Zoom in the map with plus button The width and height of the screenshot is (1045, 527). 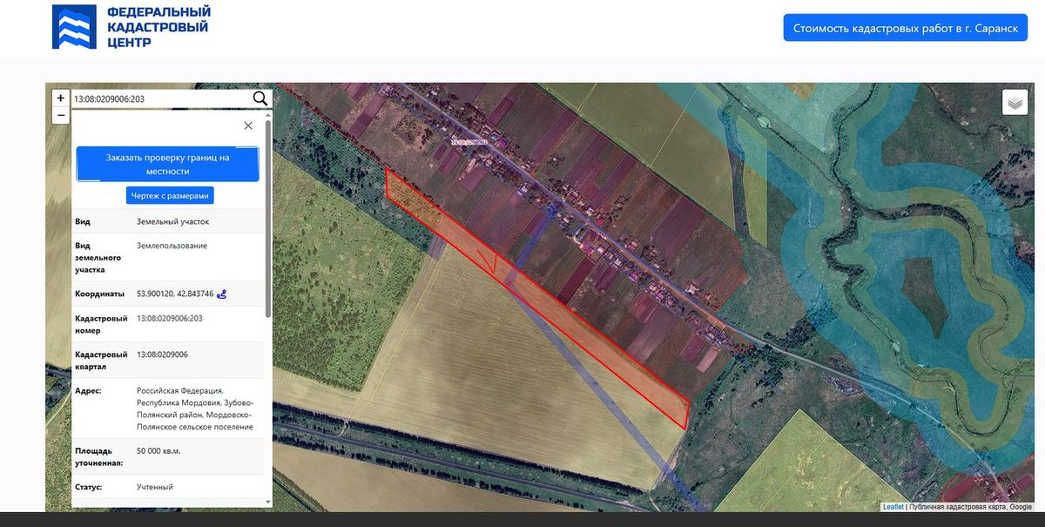tap(60, 98)
